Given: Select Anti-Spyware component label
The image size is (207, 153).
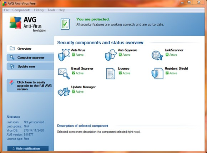Looking at the screenshot, I should [127, 50].
